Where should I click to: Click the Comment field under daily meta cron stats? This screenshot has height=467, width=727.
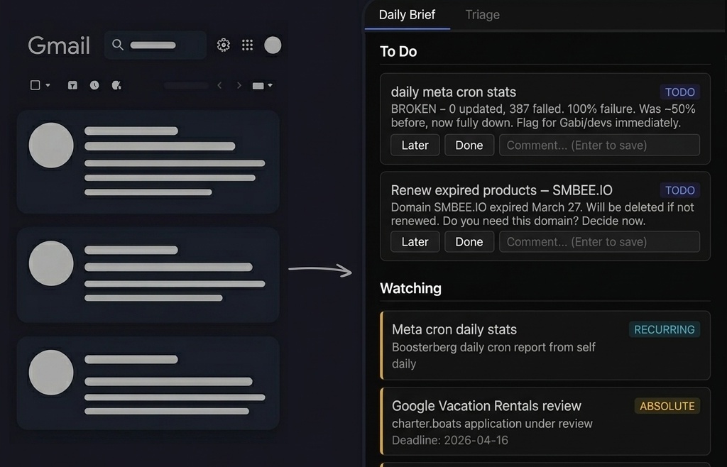(598, 145)
